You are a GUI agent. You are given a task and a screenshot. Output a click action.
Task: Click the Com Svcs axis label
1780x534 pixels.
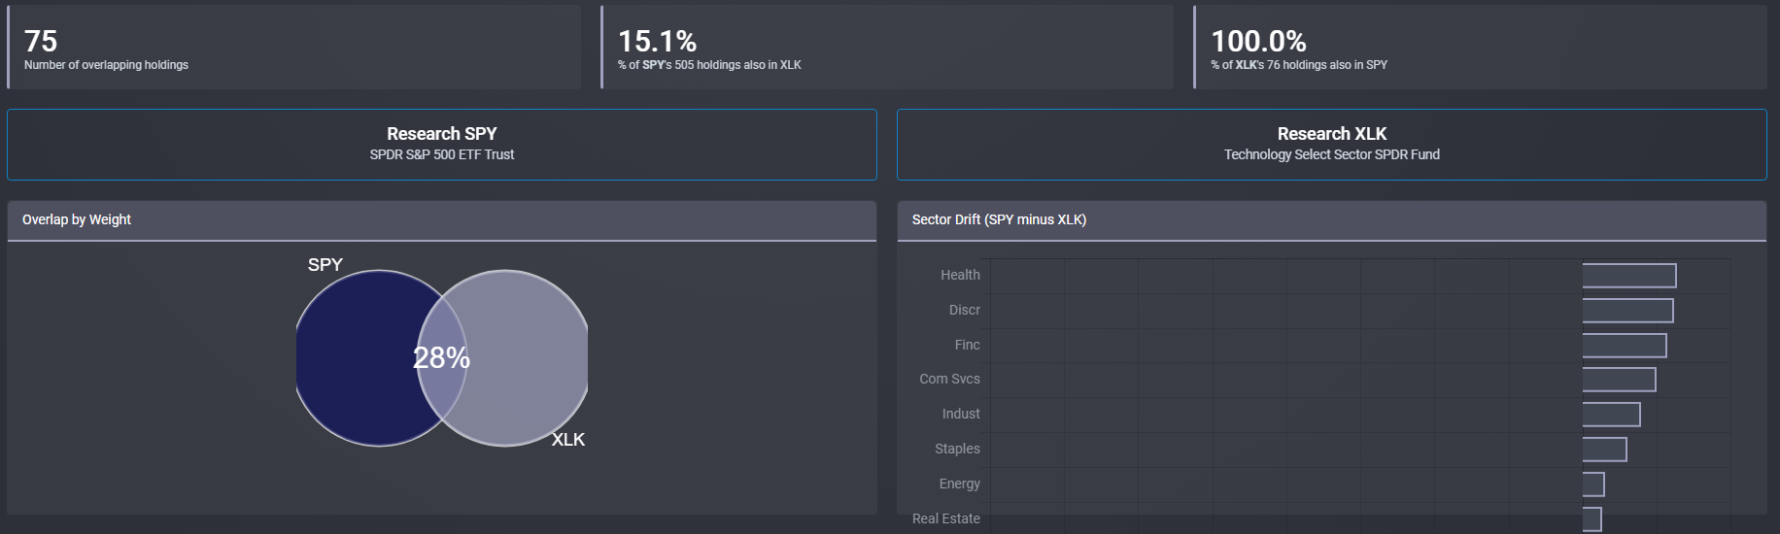[x=949, y=379]
